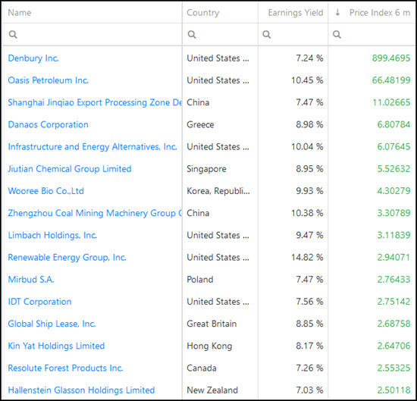The width and height of the screenshot is (417, 401).
Task: Click search icon in Earnings Yield filter
Action: click(x=267, y=34)
